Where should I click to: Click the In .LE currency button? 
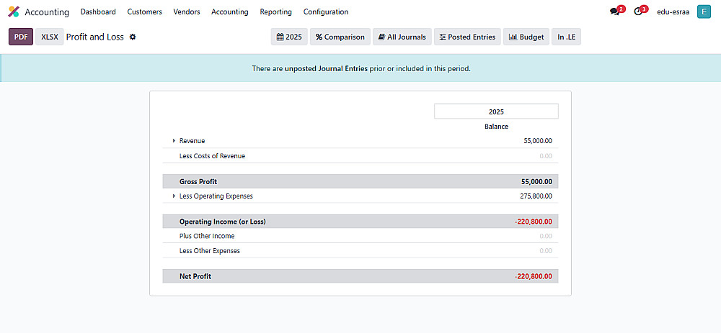pyautogui.click(x=566, y=37)
